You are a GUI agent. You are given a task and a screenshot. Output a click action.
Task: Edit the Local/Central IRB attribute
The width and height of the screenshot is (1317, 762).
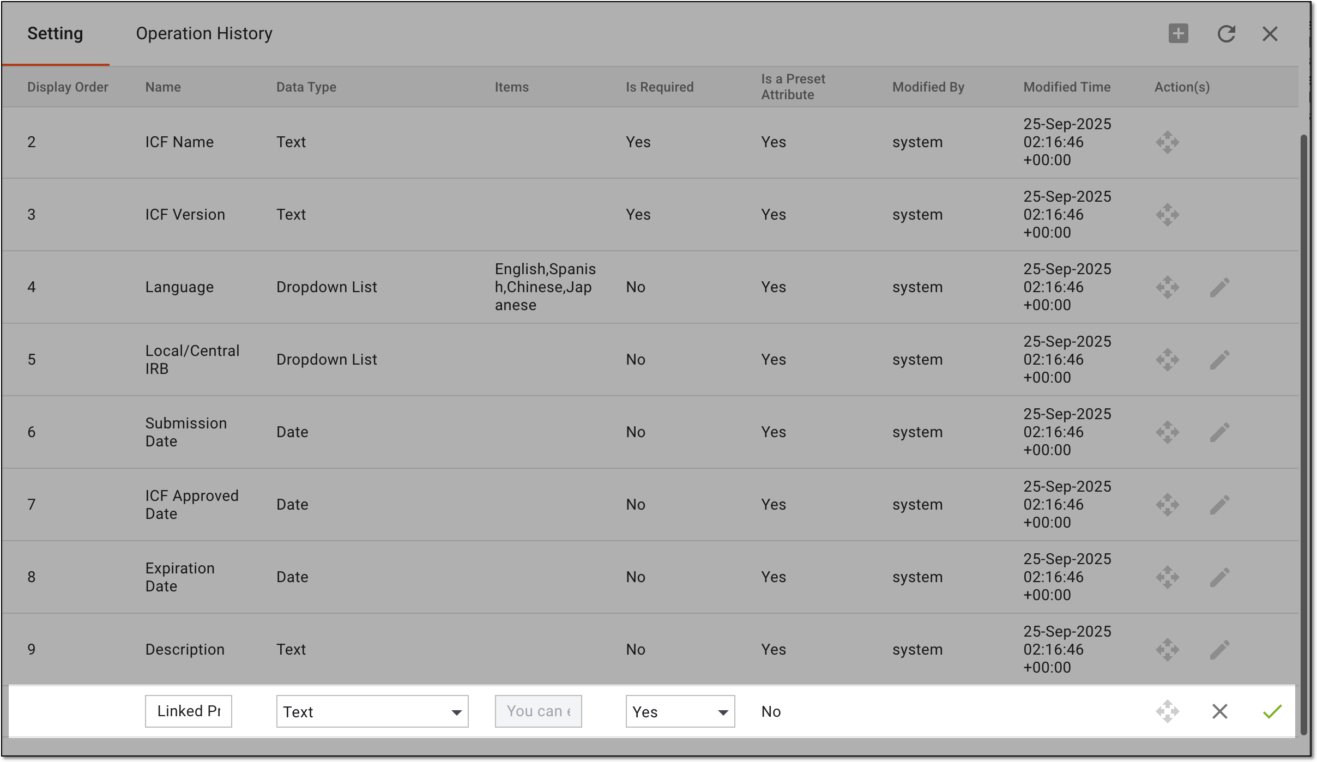pos(1220,360)
